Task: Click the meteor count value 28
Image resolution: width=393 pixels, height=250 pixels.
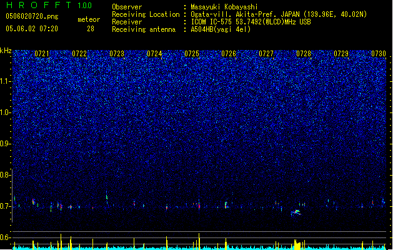Action: click(x=91, y=29)
